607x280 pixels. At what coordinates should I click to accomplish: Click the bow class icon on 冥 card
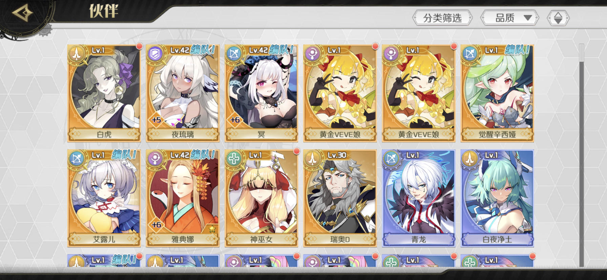pyautogui.click(x=234, y=53)
